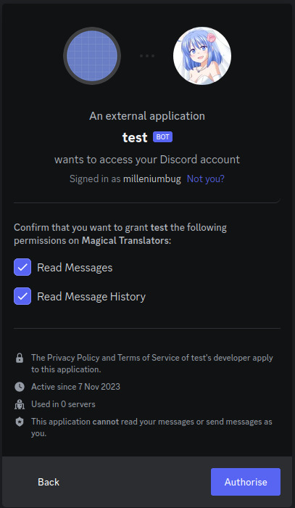295x508 pixels.
Task: Uncheck the Read Messages permission checkbox
Action: (x=22, y=267)
